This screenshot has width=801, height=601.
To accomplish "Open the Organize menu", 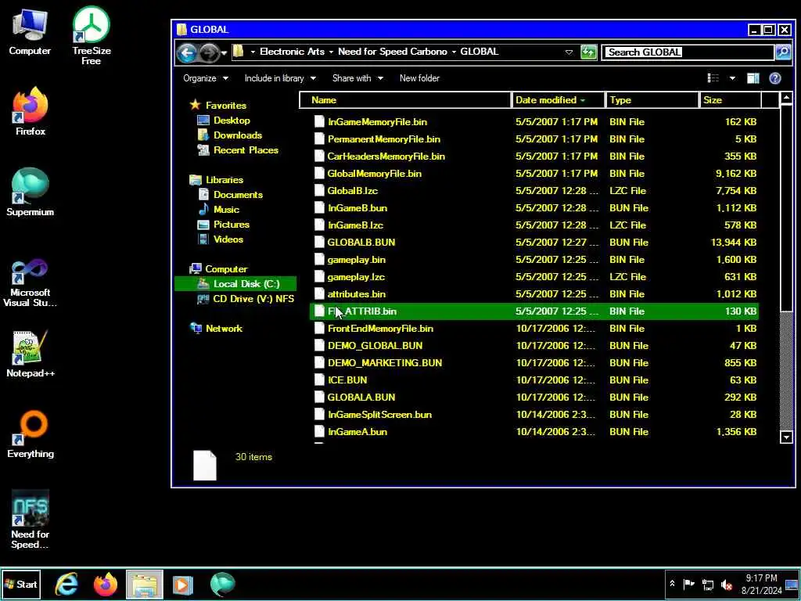I will [206, 78].
